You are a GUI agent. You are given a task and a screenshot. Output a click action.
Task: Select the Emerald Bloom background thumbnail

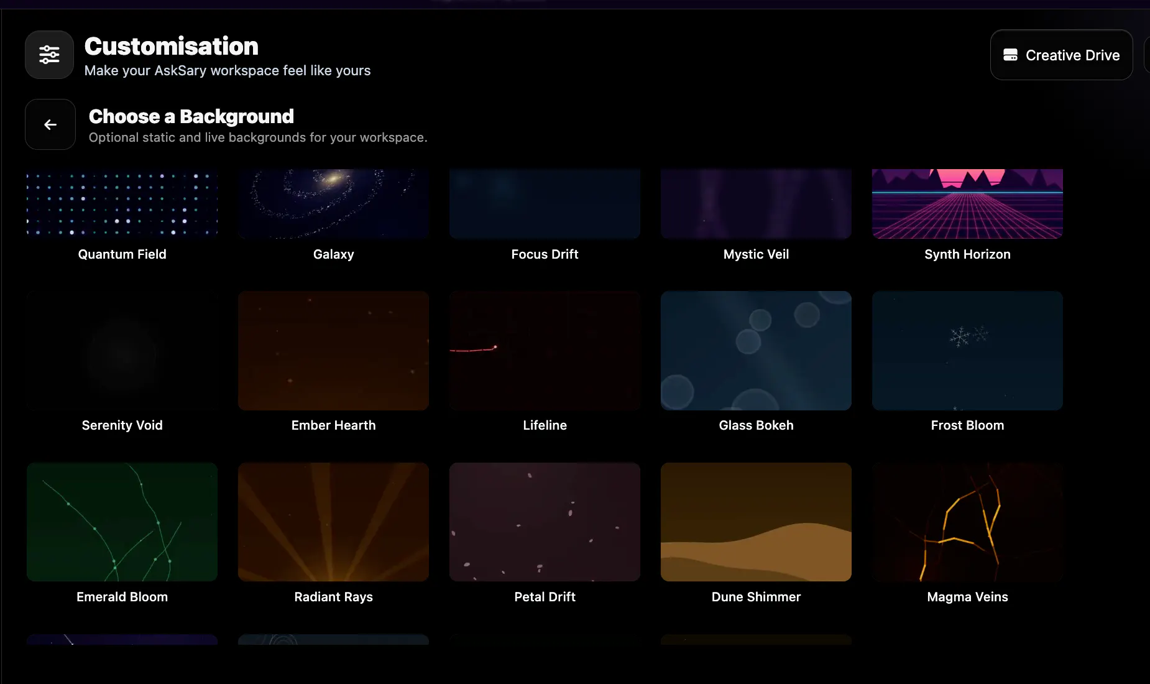pos(122,522)
